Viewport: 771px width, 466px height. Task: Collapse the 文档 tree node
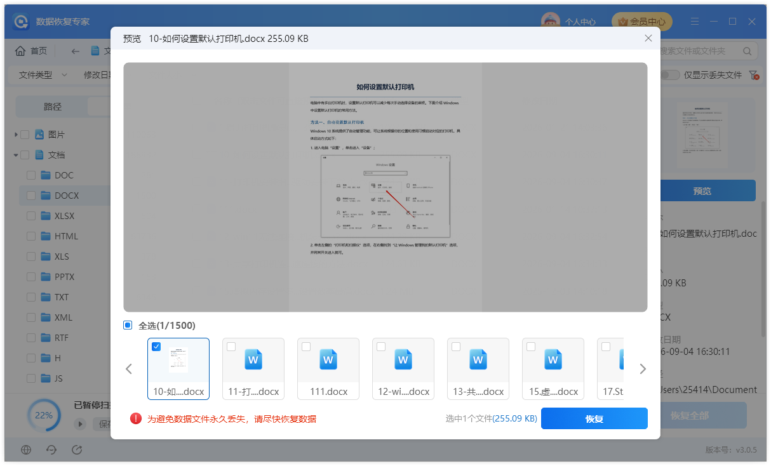click(x=16, y=155)
